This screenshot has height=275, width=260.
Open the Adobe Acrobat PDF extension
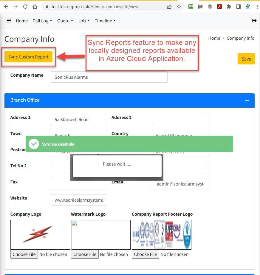click(219, 7)
